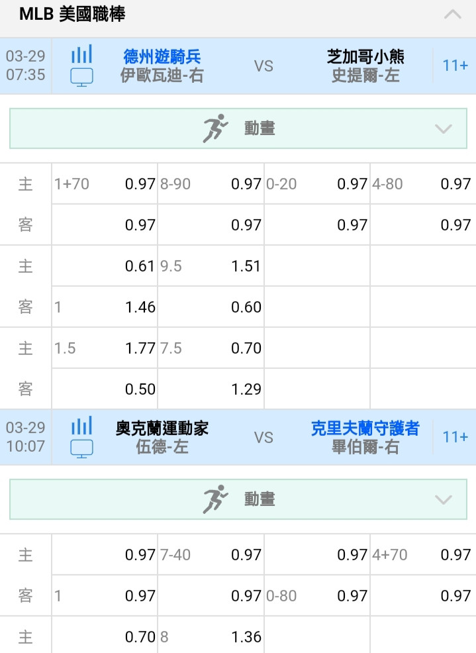Screen dimensions: 476x653
Task: Open 德州遊騎兵 team link
Action: coord(162,57)
